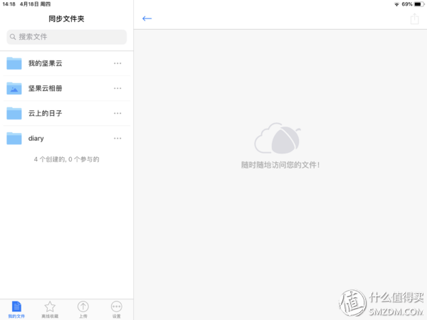Image resolution: width=427 pixels, height=320 pixels.
Task: Tap the magnifier icon in the search bar
Action: click(14, 37)
